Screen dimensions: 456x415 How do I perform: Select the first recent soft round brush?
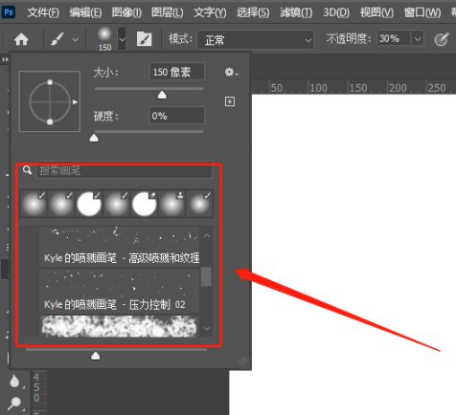coord(34,204)
